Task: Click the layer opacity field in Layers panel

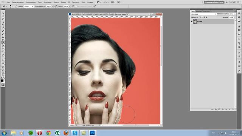Action: coord(231,14)
